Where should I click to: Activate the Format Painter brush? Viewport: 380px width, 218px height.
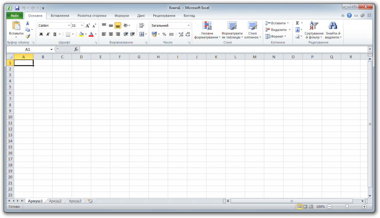27,36
